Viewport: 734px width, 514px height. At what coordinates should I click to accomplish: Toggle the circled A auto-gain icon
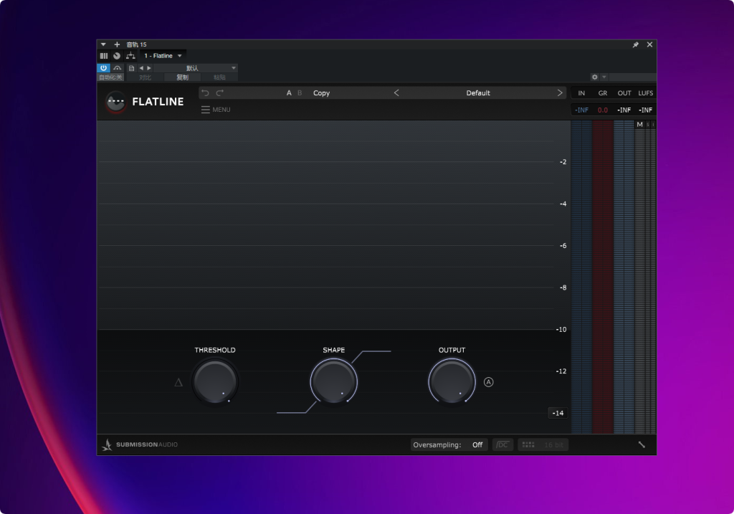488,382
